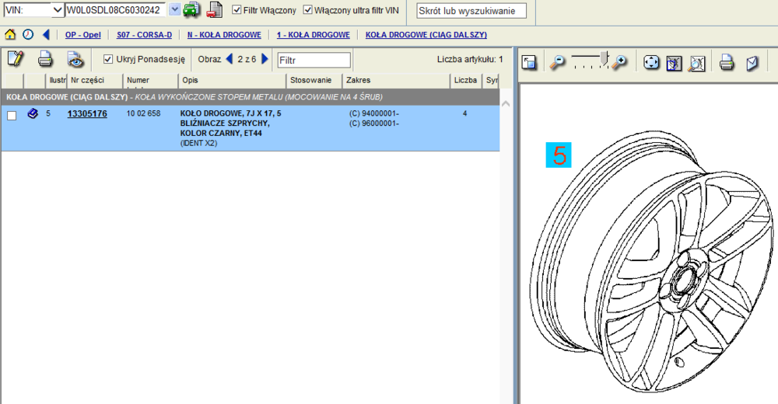Click the notepad with pencil icon
The image size is (778, 404).
coord(15,59)
